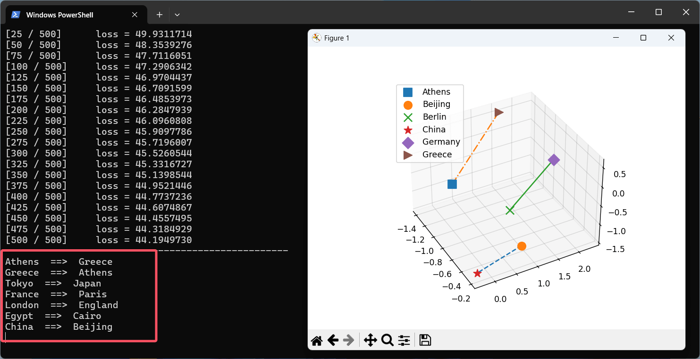Go forward to the next plot view
700x359 pixels.
(348, 340)
